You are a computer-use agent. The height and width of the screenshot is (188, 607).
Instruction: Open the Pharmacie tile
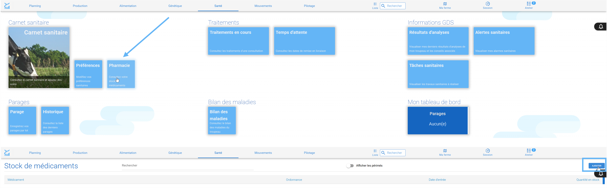[x=121, y=74]
